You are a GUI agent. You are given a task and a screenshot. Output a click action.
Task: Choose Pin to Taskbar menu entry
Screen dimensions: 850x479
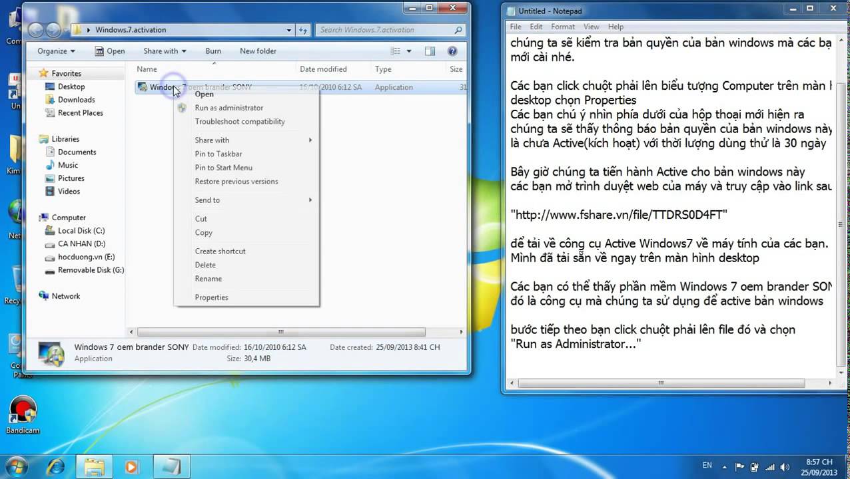tap(218, 154)
